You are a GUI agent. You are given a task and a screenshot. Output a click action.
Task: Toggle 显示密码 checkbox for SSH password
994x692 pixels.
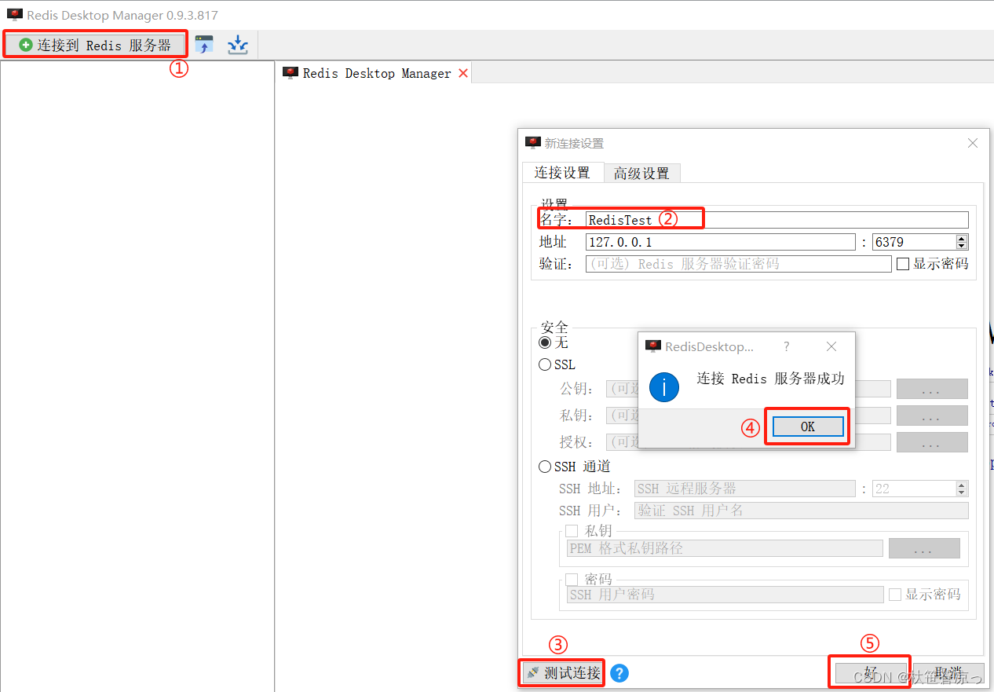pos(895,595)
